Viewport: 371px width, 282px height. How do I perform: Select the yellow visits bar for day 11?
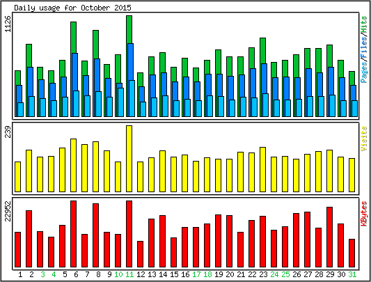pos(129,159)
